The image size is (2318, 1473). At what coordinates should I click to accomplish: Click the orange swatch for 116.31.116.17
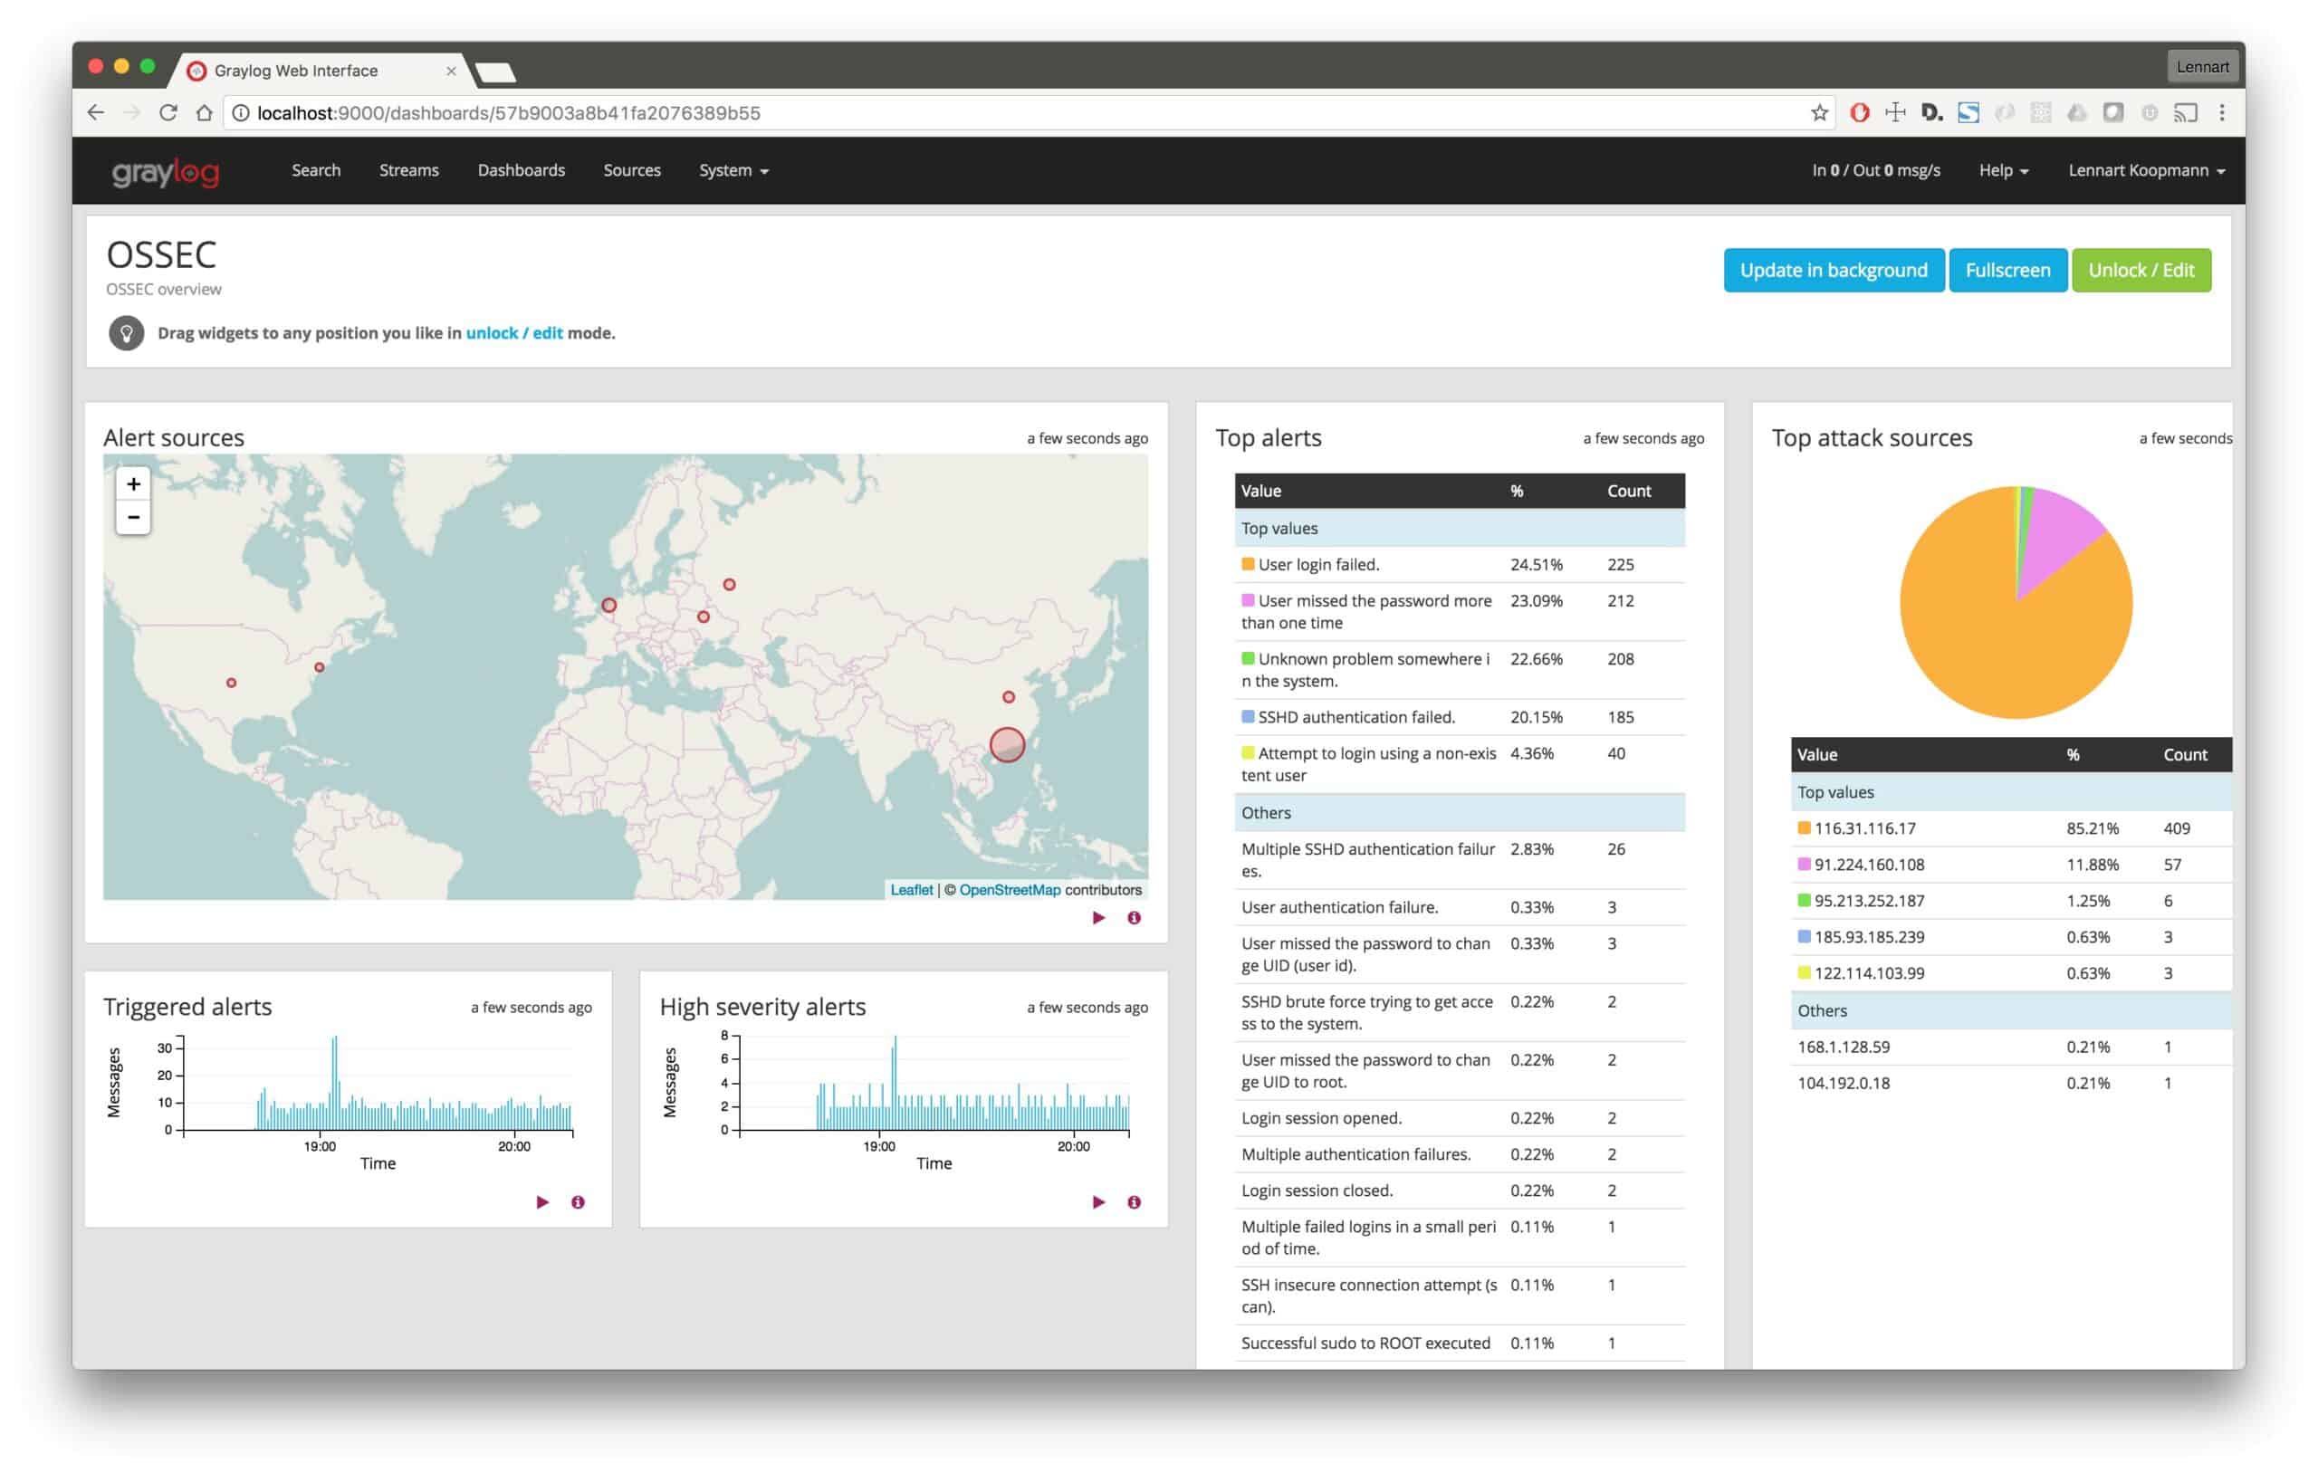[x=1804, y=828]
